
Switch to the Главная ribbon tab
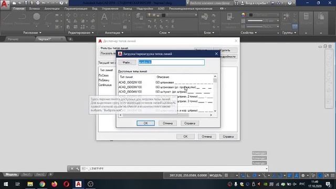[19, 8]
